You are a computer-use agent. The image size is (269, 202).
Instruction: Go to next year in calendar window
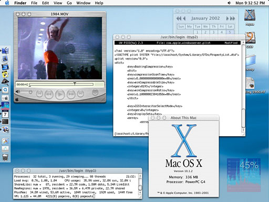point(232,18)
